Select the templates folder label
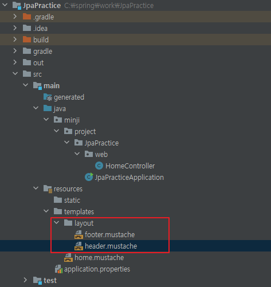 pos(79,212)
